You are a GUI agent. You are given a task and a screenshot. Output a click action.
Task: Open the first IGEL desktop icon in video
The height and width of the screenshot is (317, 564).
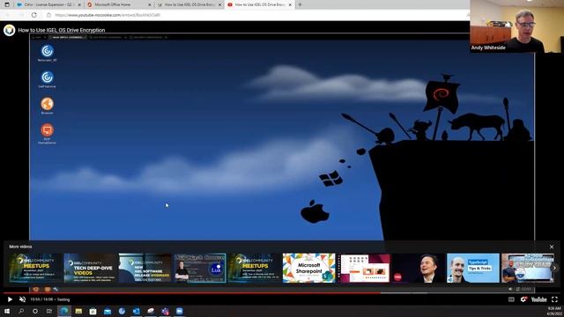point(47,53)
